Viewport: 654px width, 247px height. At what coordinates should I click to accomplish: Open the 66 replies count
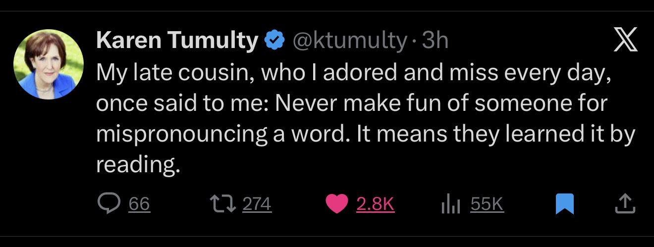139,204
